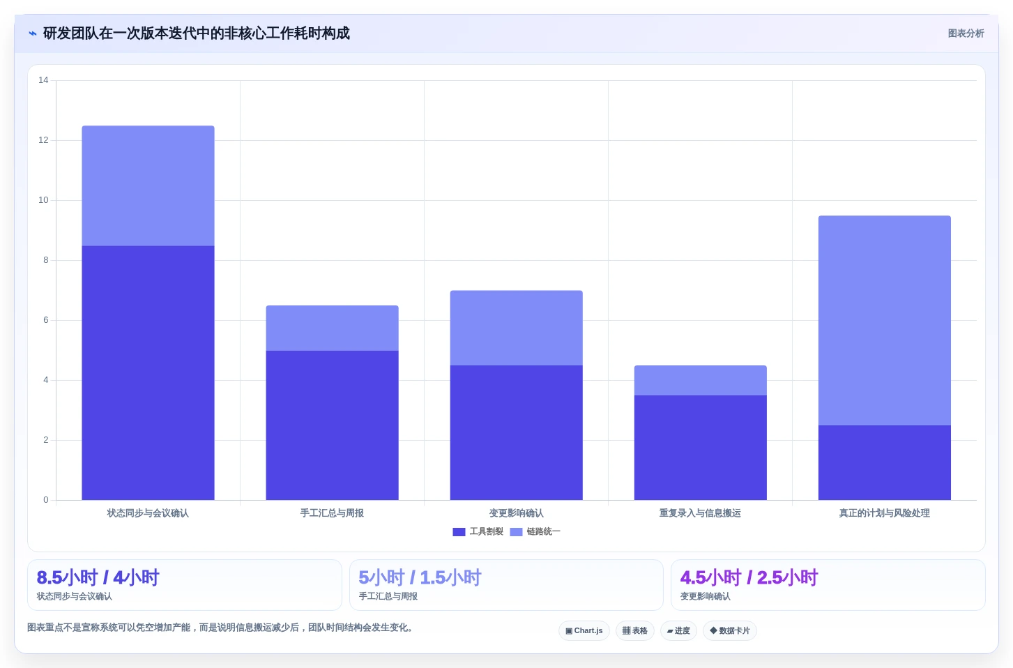Click the 4.5小时 / 2.5小时 data card
Viewport: 1013px width, 668px height.
pos(828,585)
